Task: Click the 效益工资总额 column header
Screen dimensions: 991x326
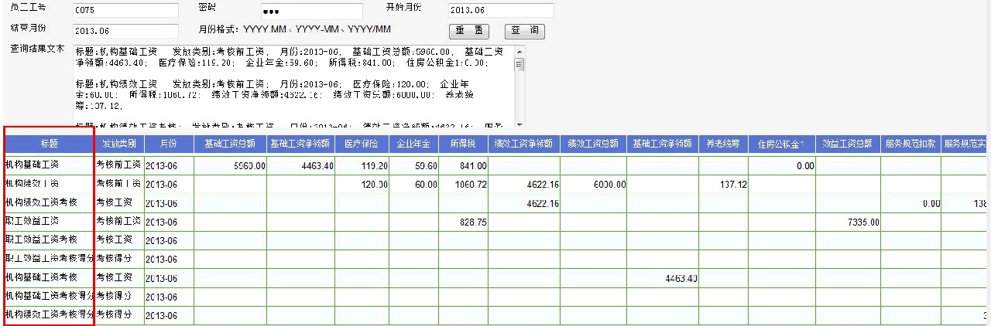Action: click(x=849, y=144)
